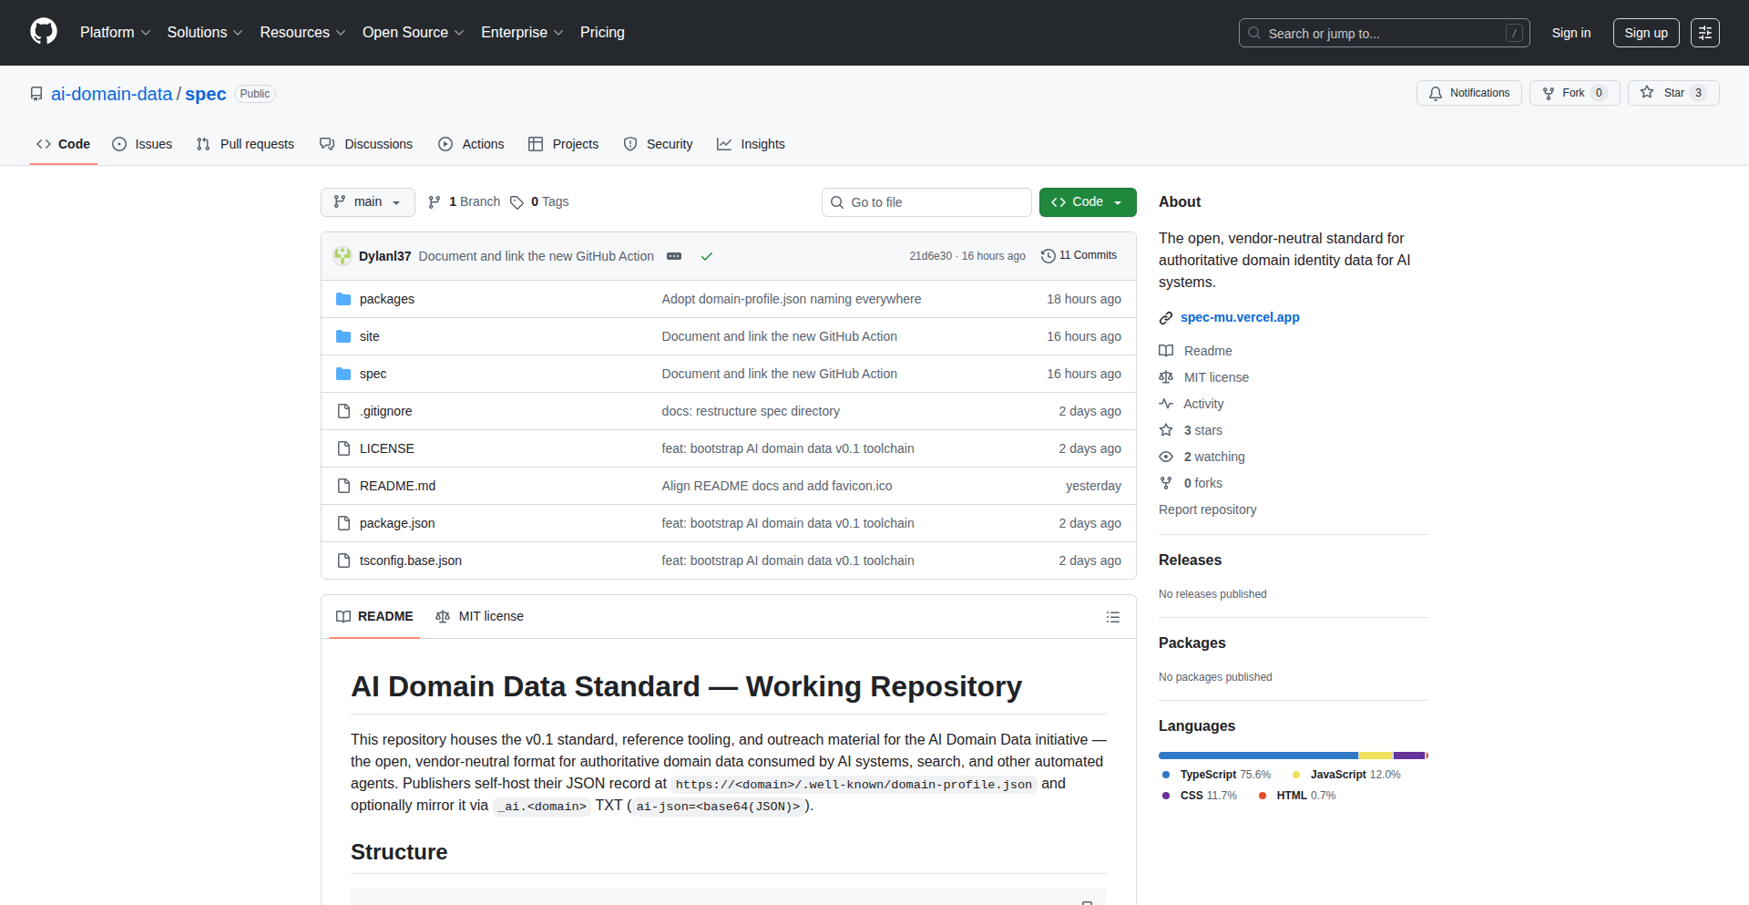1749x905 pixels.
Task: Switch to the Issues tab
Action: click(142, 144)
